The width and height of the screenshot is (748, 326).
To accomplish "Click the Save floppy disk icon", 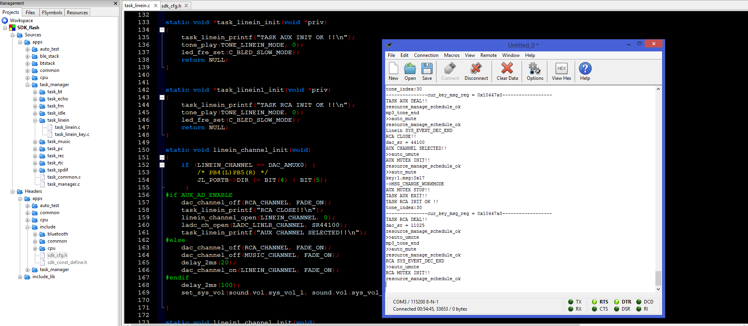I will click(427, 71).
